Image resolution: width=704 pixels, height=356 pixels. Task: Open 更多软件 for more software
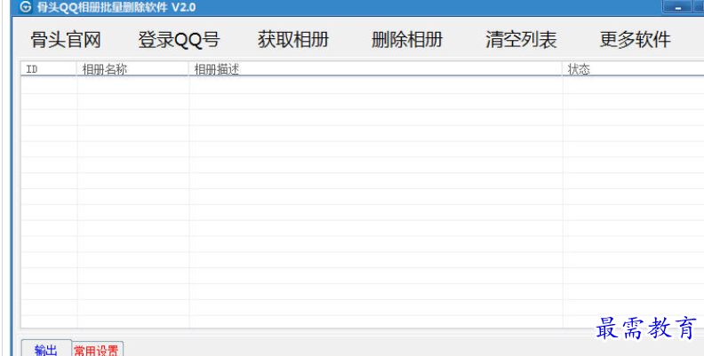636,40
